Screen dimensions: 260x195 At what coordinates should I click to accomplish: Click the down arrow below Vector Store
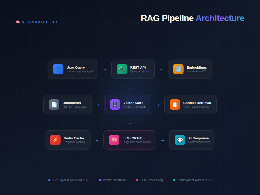[x=130, y=122]
